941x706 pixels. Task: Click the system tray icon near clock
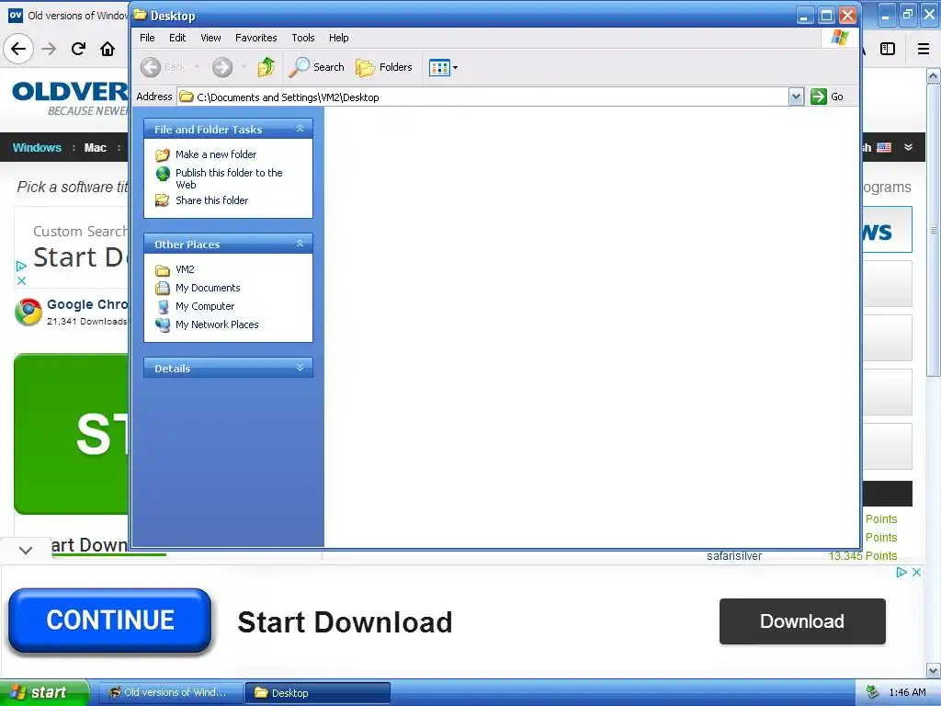tap(873, 692)
